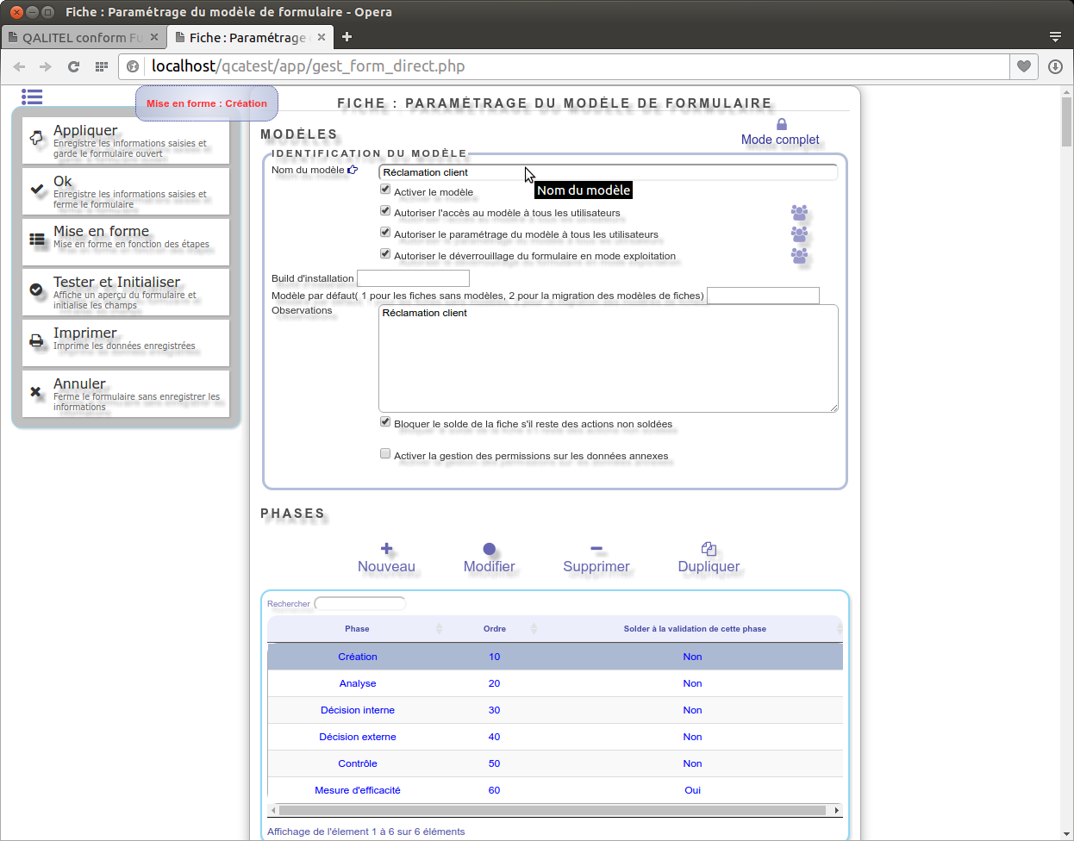Open user group for form unlock permission
The width and height of the screenshot is (1074, 841).
tap(800, 255)
